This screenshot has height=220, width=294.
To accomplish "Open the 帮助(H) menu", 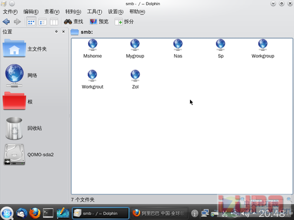I will coord(137,12).
